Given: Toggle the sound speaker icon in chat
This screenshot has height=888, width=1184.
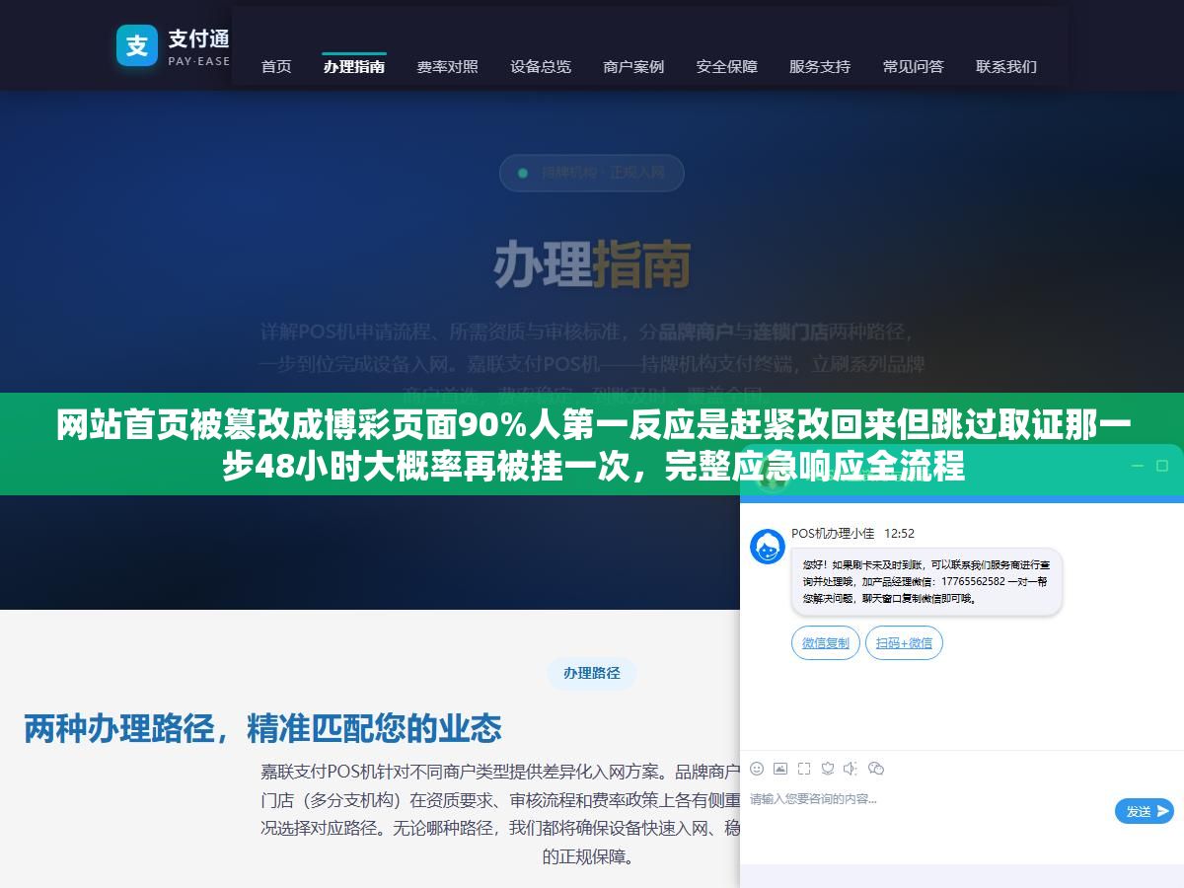Looking at the screenshot, I should (x=851, y=769).
